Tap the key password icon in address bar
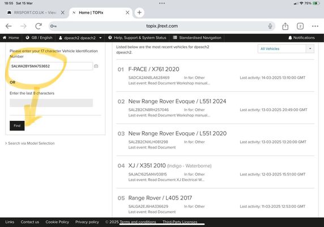Viewport: 324px width, 227px height. click(x=53, y=26)
